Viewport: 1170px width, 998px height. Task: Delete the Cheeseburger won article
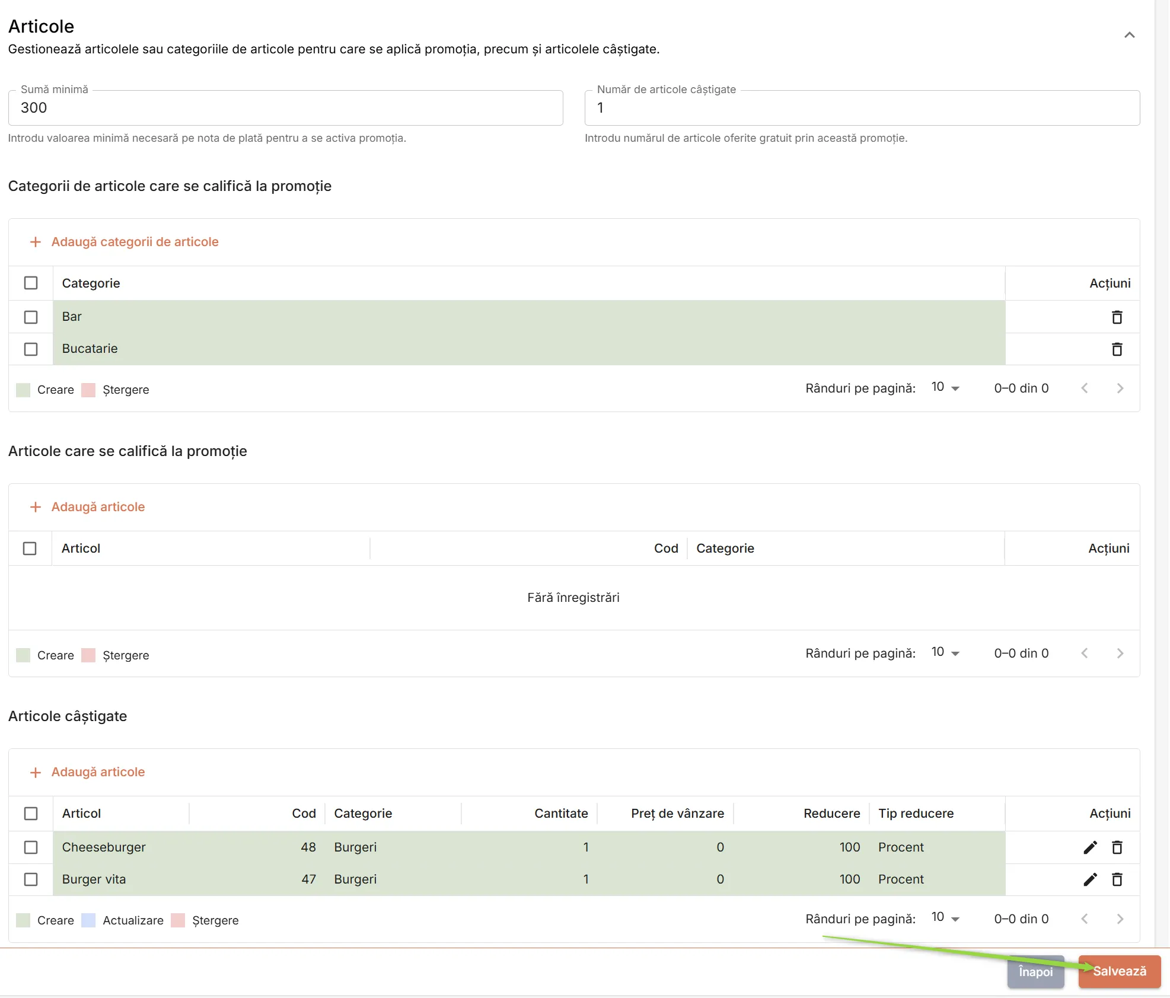[1117, 847]
